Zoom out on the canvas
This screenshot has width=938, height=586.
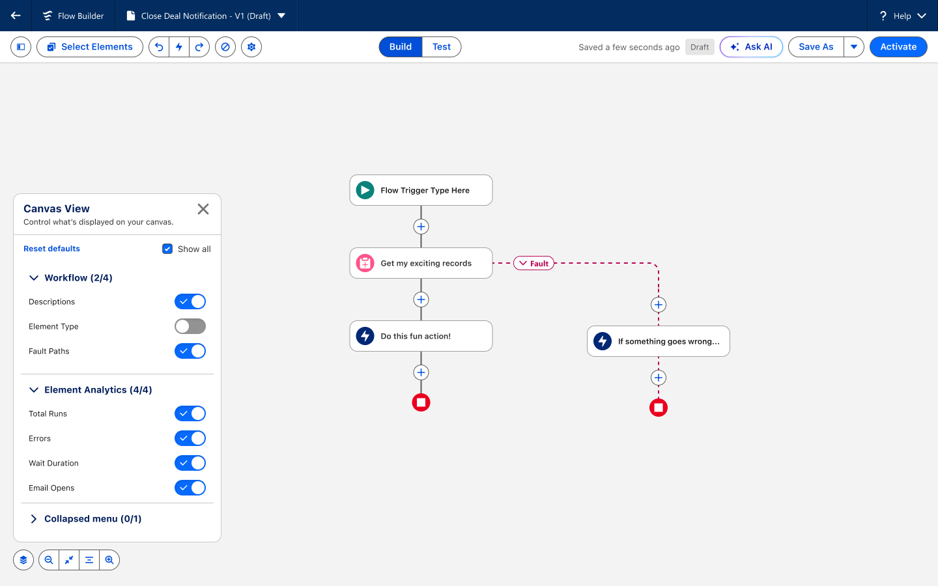point(49,560)
